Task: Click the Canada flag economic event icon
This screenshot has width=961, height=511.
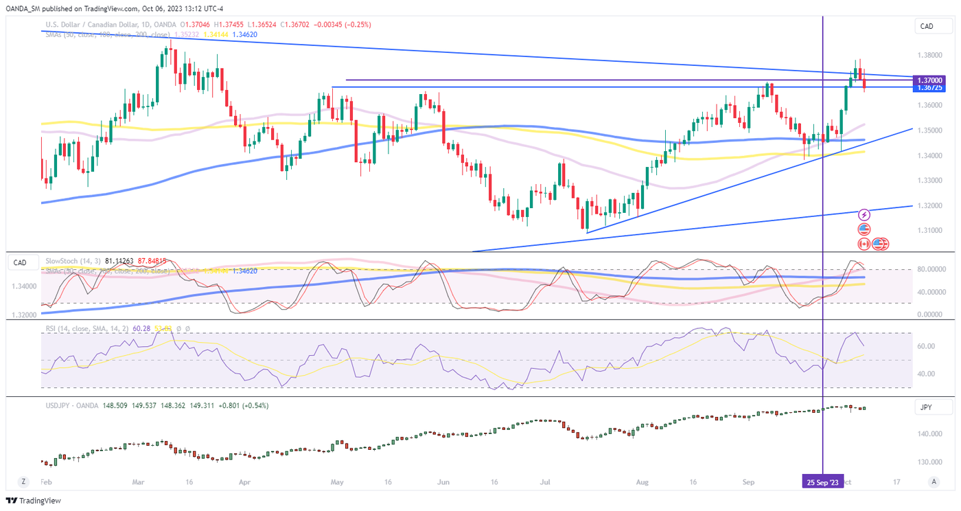Action: 864,243
